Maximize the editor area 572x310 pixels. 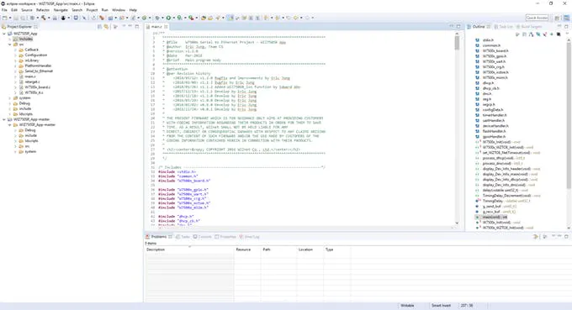pos(458,27)
